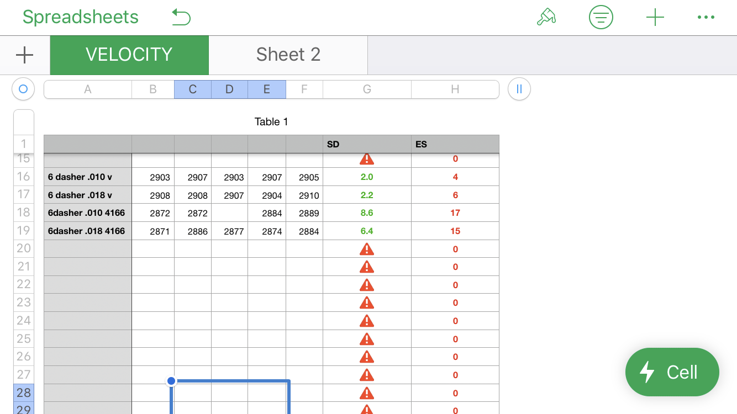The height and width of the screenshot is (414, 737).
Task: Open the sort and filter options
Action: 601,17
